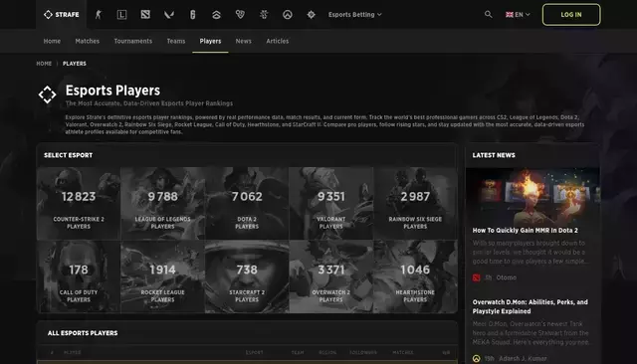The height and width of the screenshot is (364, 637).
Task: Click SELECT ESPORT heading
Action: click(69, 155)
